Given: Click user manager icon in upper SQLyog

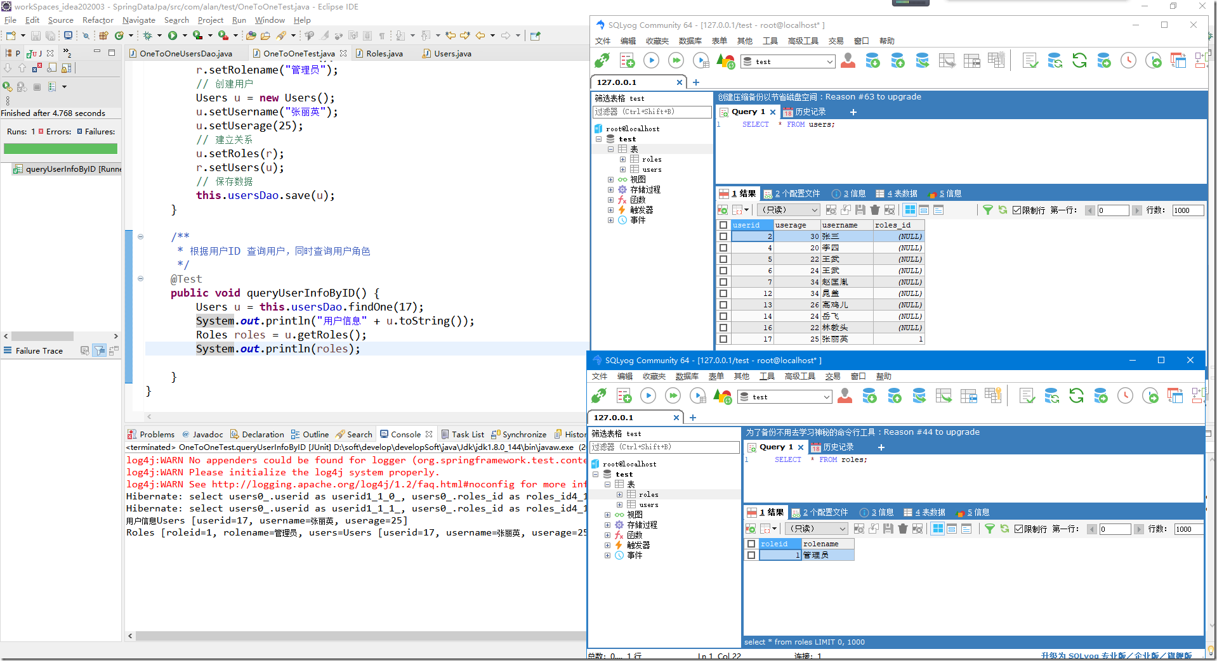Looking at the screenshot, I should click(848, 61).
